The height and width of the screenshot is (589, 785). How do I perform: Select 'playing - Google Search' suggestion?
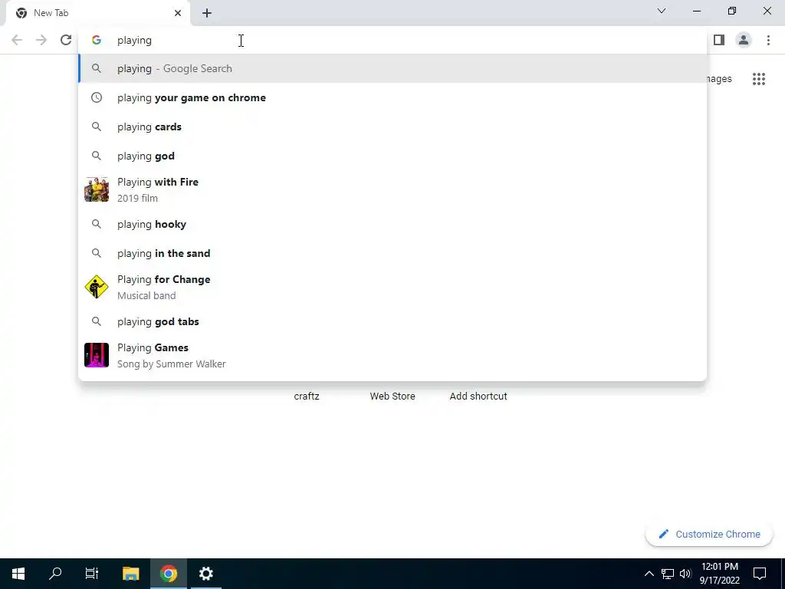(x=392, y=68)
